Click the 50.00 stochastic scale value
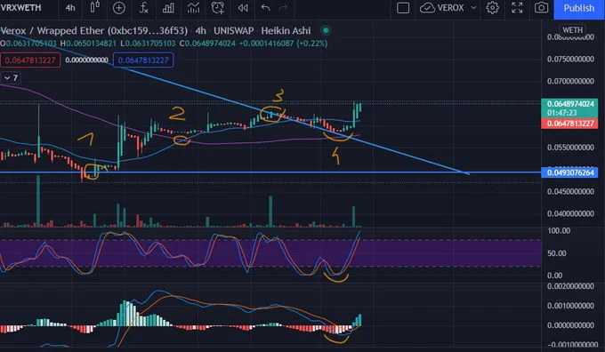The height and width of the screenshot is (352, 605). coord(557,253)
